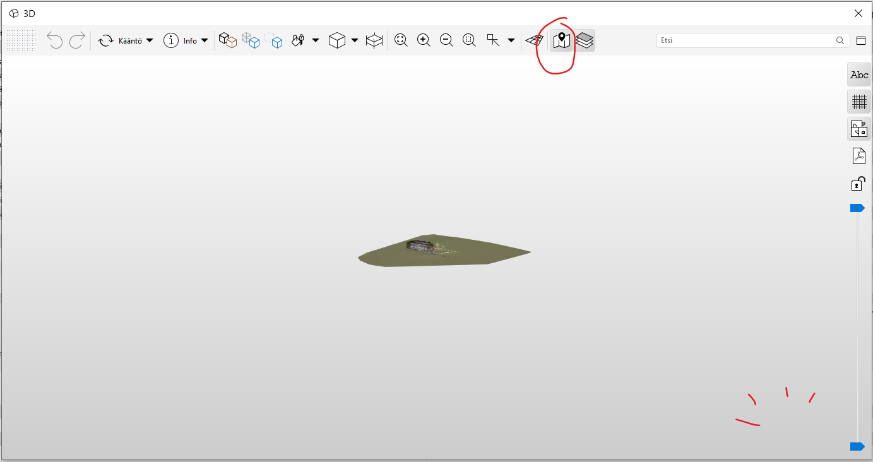Click the orange-highlighted cubes icon
Screen dimensions: 873x462
click(x=228, y=40)
